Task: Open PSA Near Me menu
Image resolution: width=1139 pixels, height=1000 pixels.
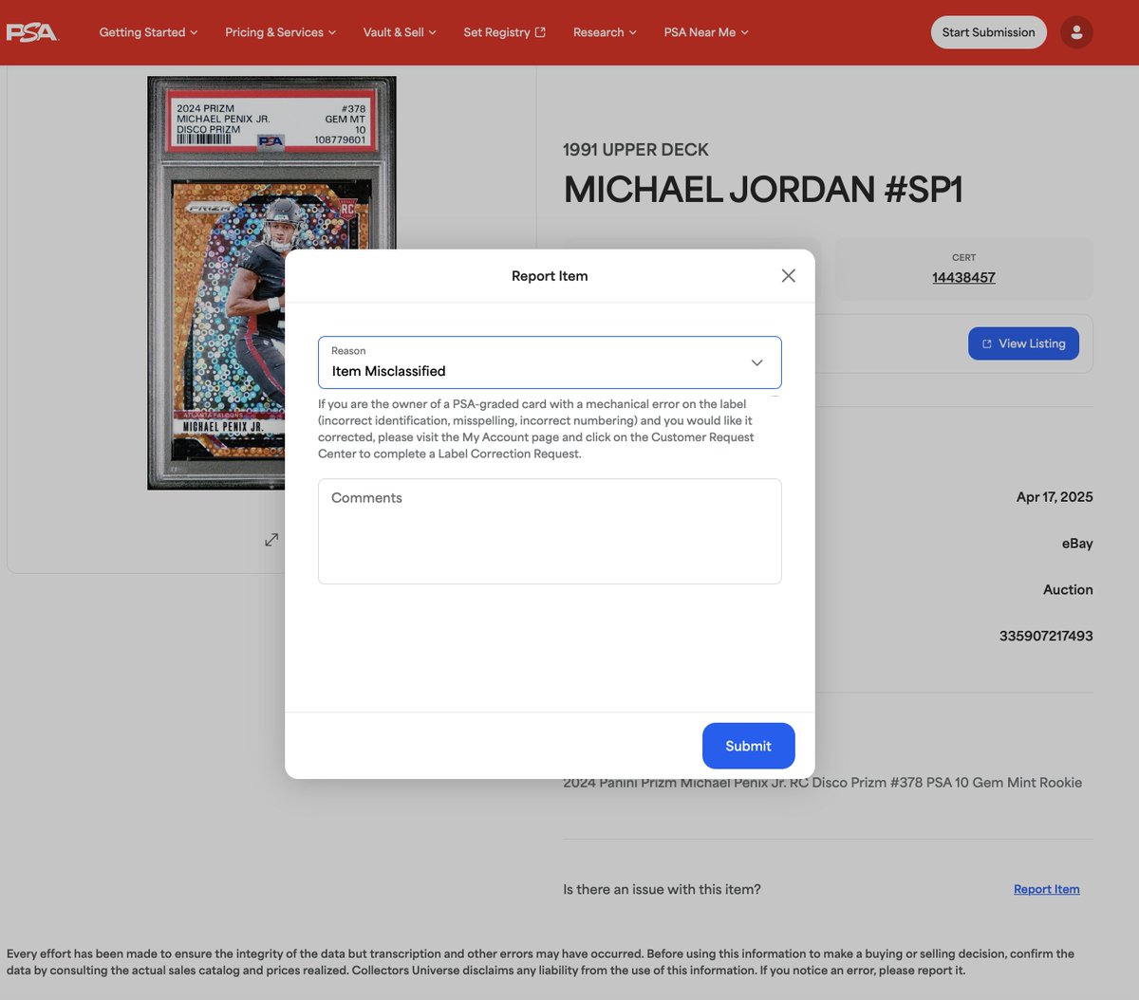Action: pyautogui.click(x=706, y=32)
